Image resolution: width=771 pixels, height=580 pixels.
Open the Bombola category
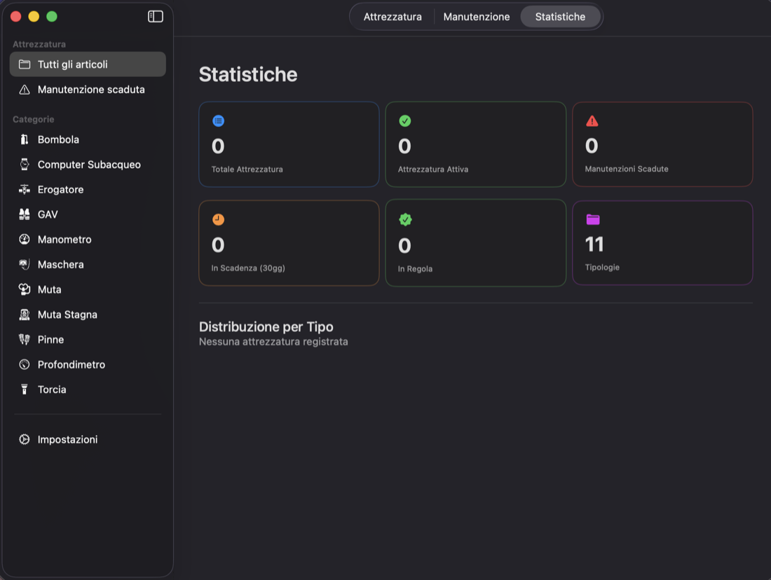point(88,139)
